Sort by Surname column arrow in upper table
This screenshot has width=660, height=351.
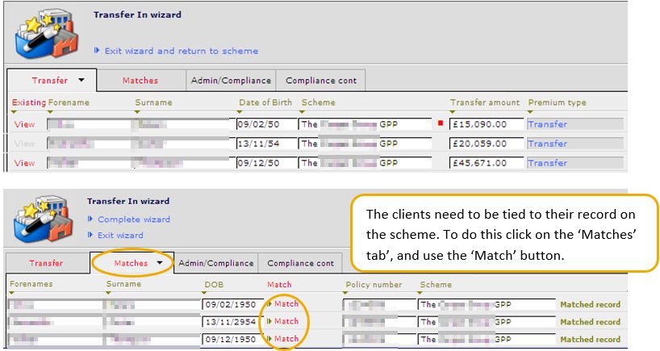(x=137, y=112)
